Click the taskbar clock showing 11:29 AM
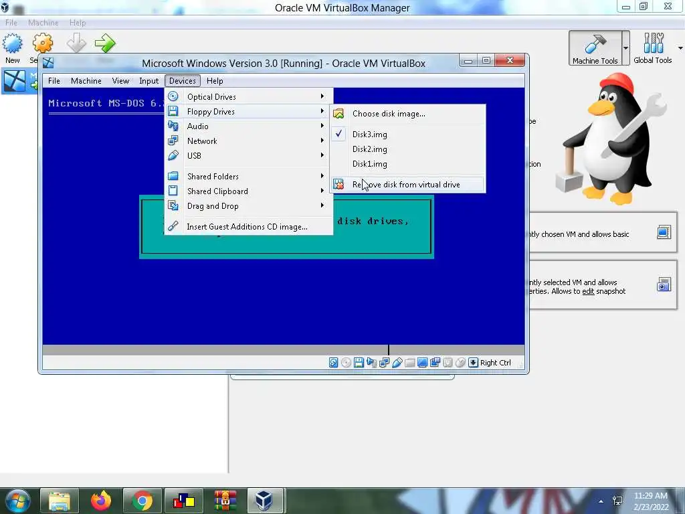The height and width of the screenshot is (514, 685). pos(651,501)
